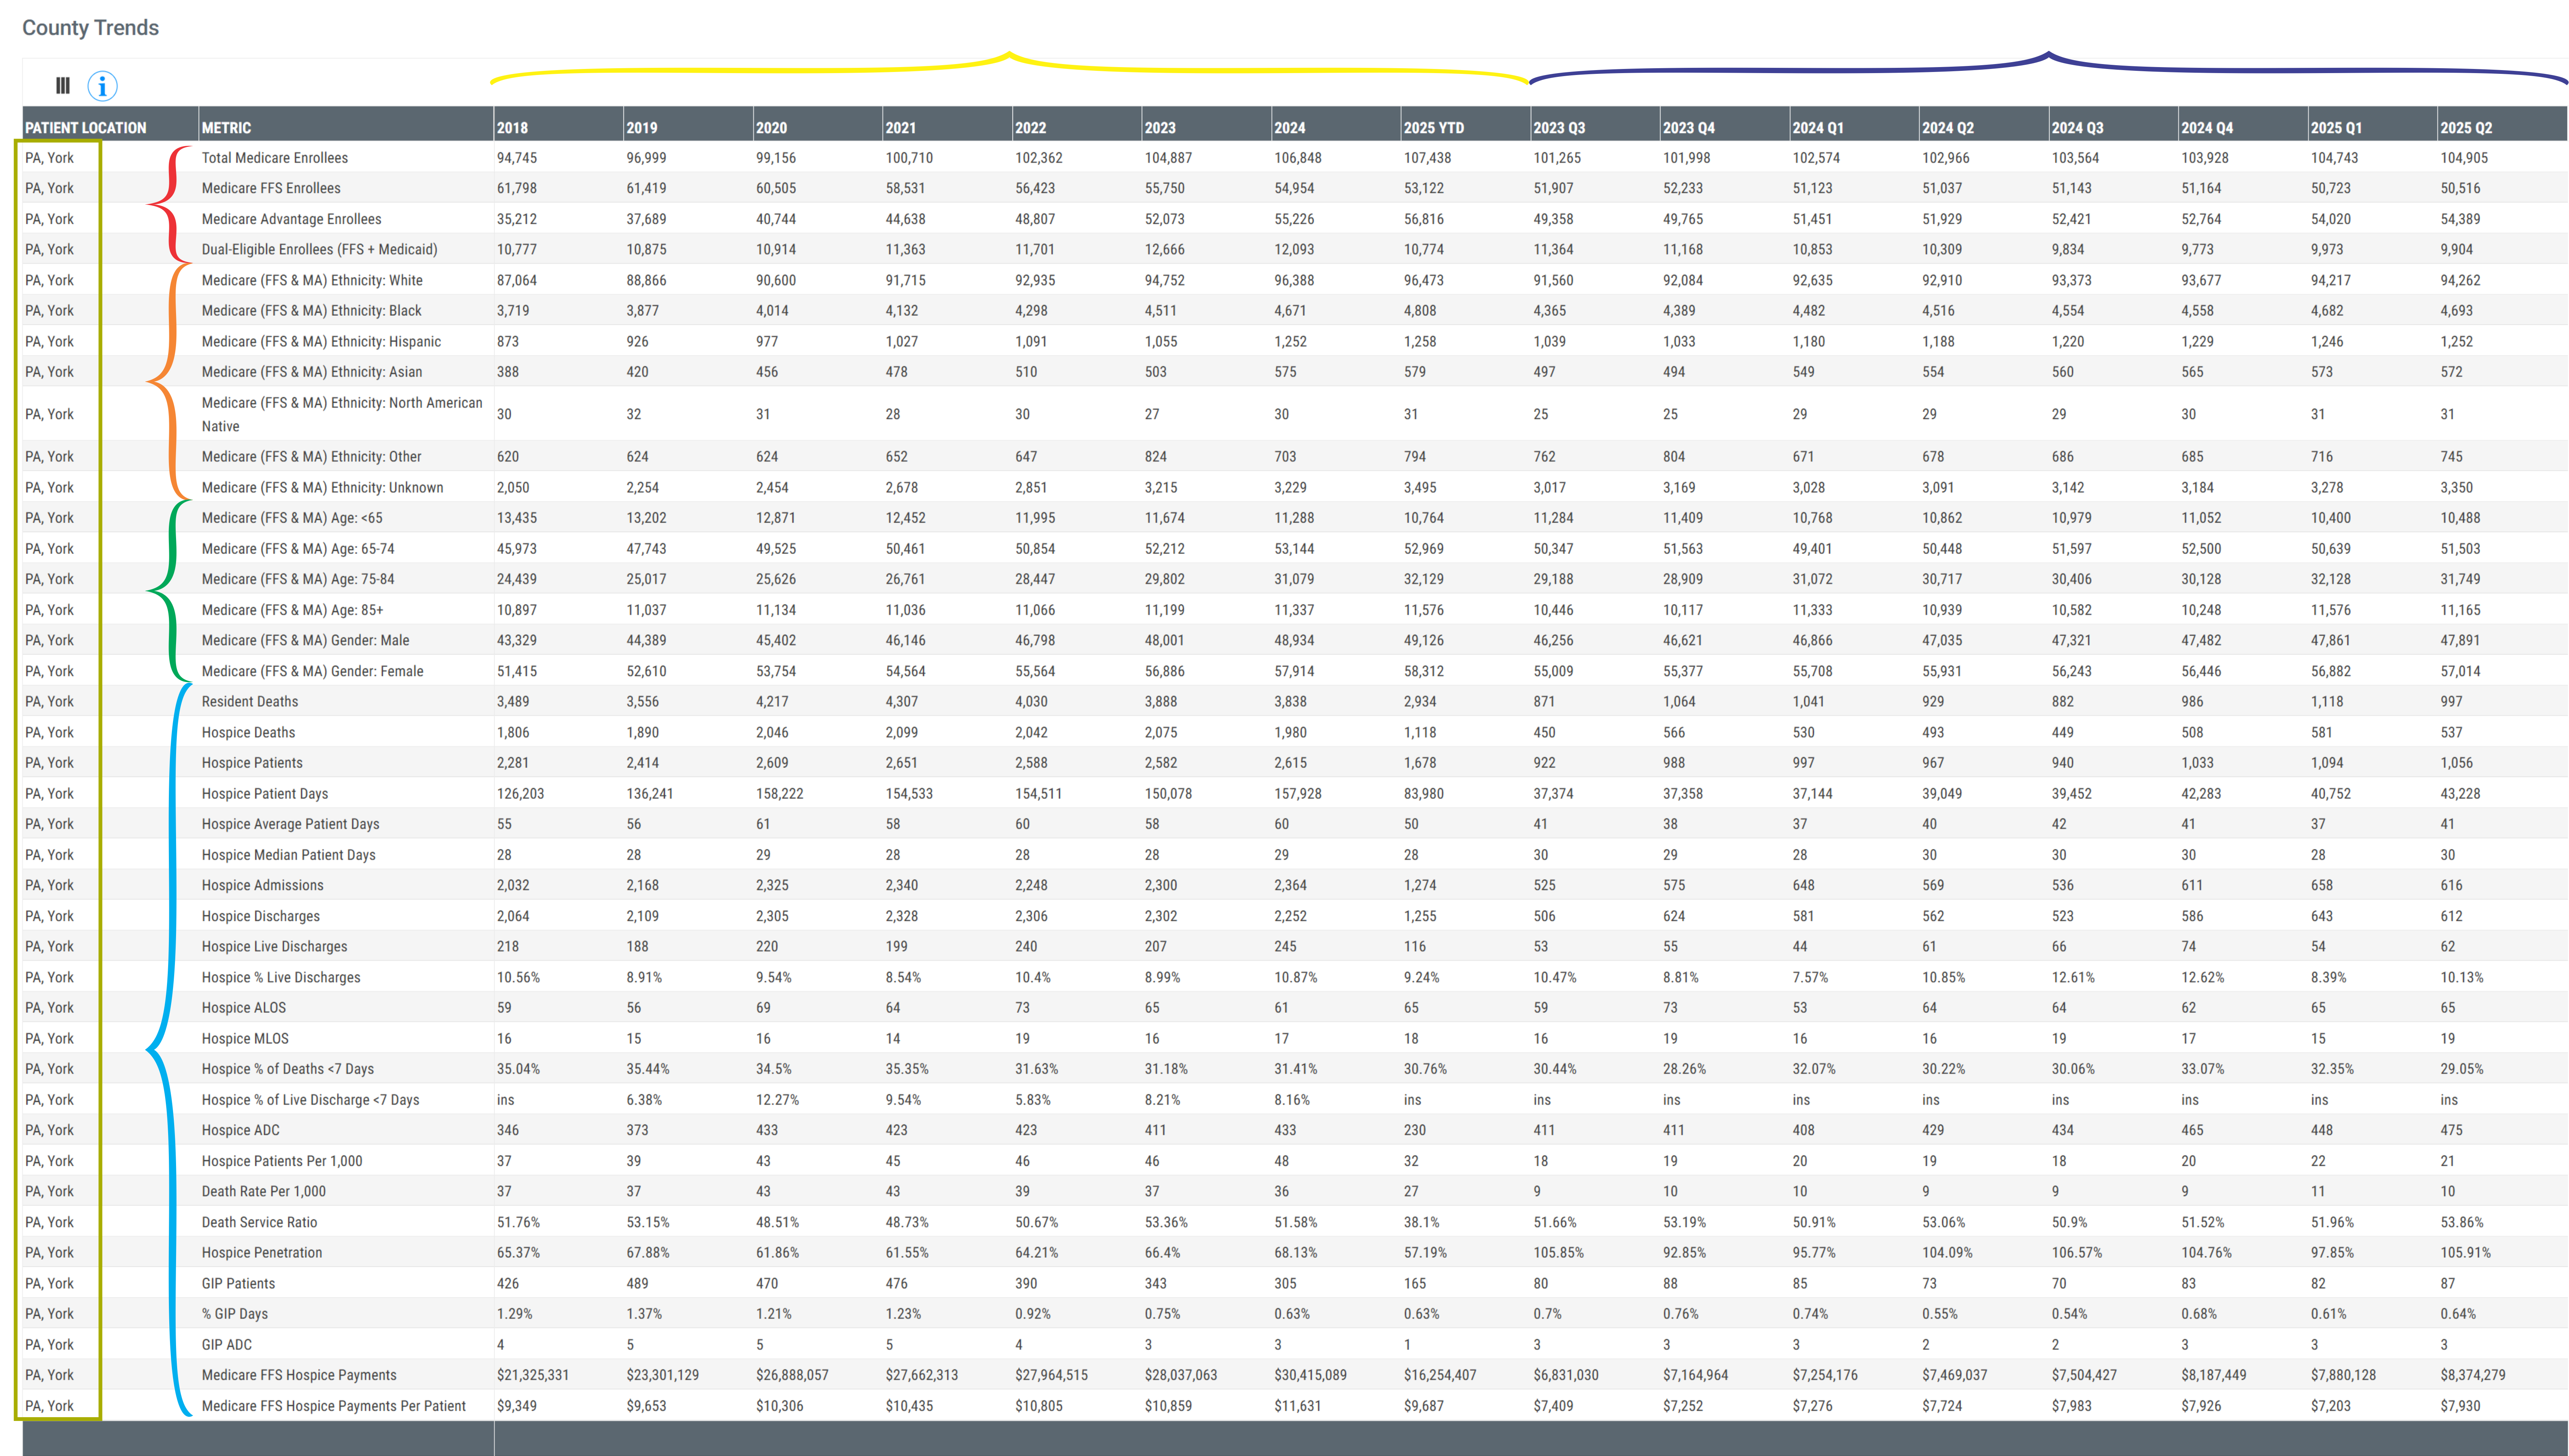Select the 2025 Q2 column header
This screenshot has width=2569, height=1456.
click(2466, 128)
